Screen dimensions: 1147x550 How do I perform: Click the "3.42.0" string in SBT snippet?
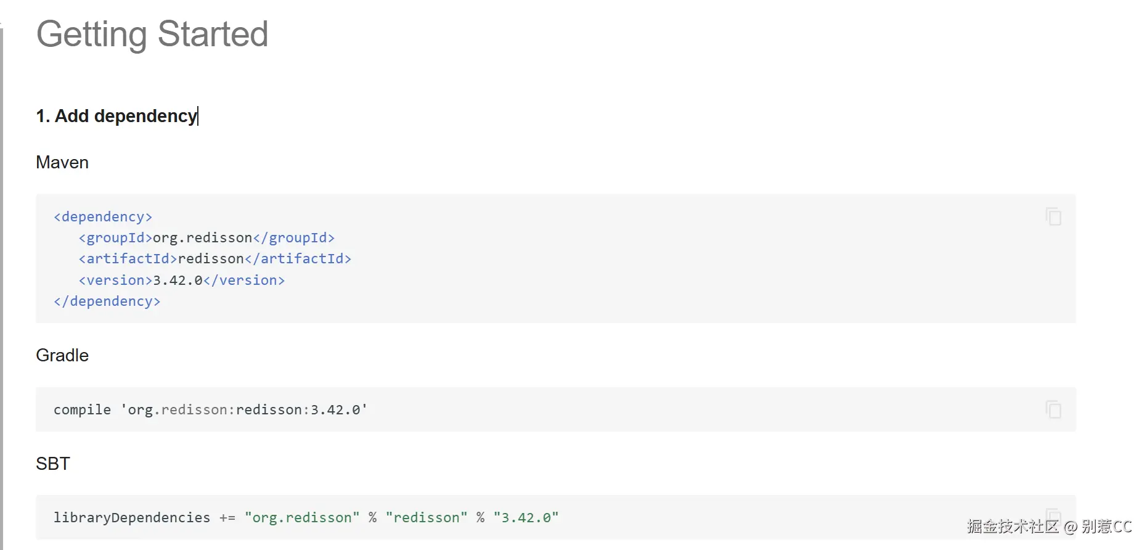(x=526, y=518)
